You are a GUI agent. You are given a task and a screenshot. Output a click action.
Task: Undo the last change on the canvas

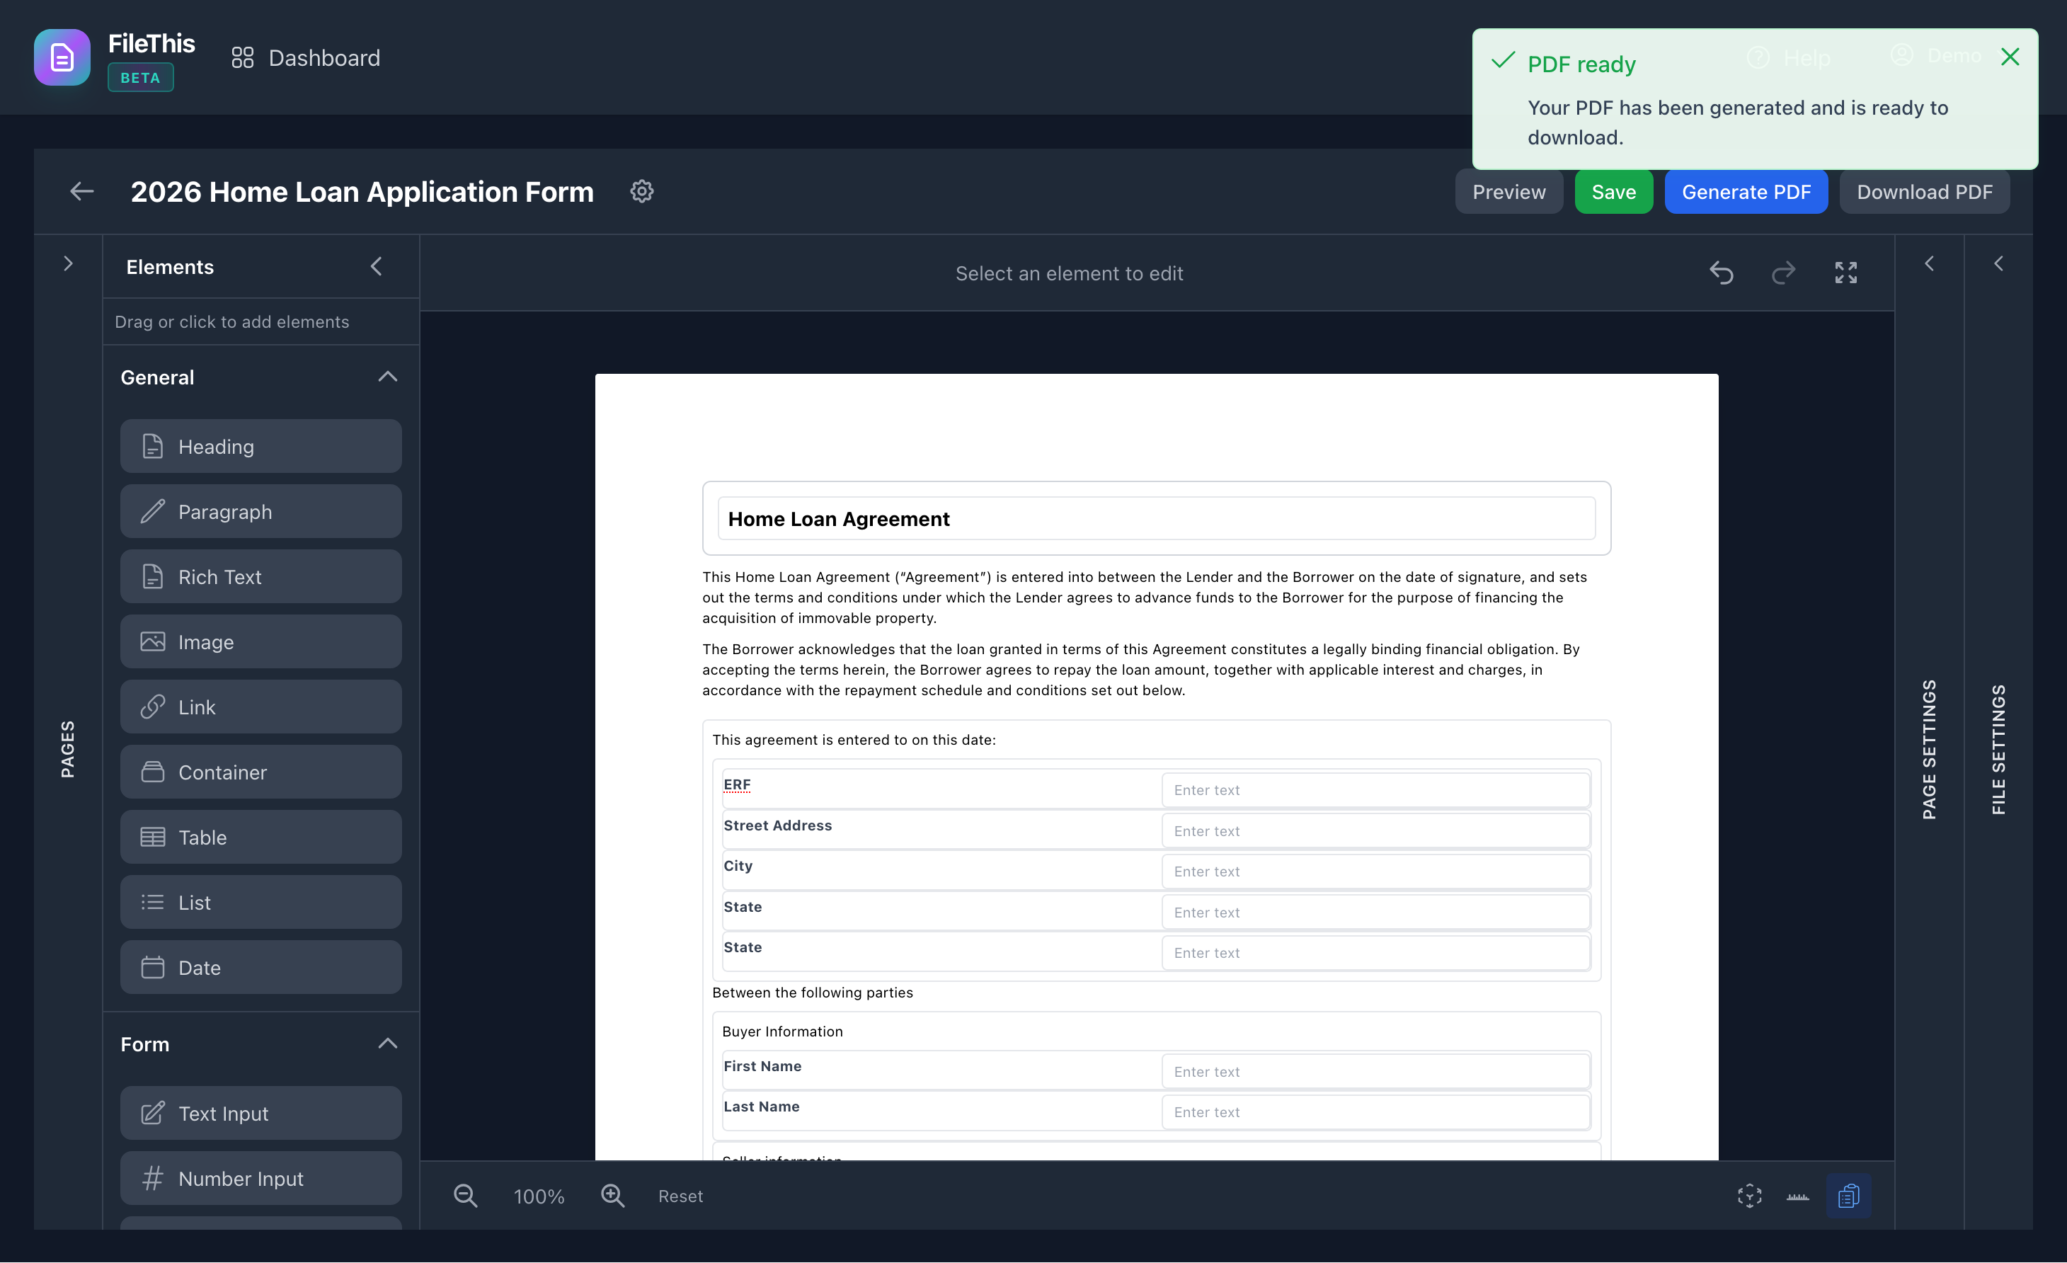[x=1722, y=273]
